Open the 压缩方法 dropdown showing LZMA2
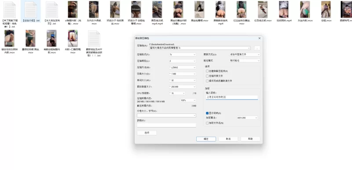 click(183, 67)
